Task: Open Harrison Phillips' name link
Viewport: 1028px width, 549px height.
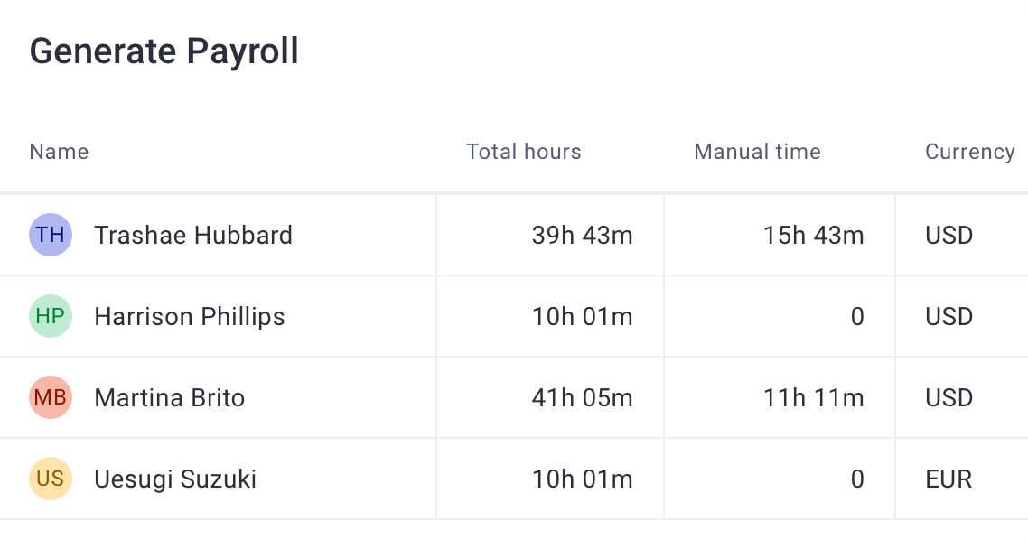Action: click(190, 317)
